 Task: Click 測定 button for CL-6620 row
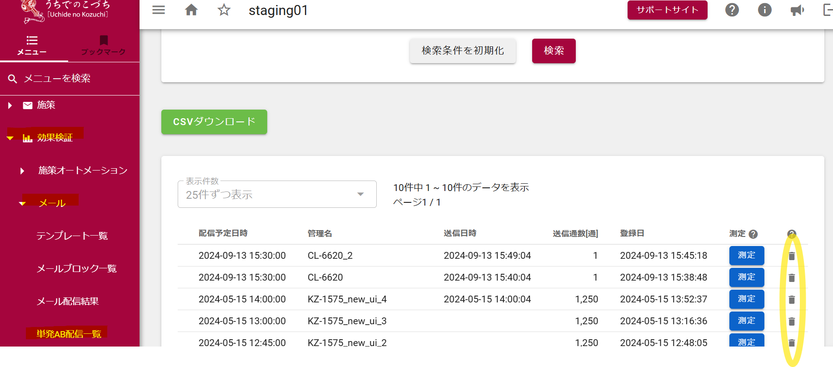(746, 277)
